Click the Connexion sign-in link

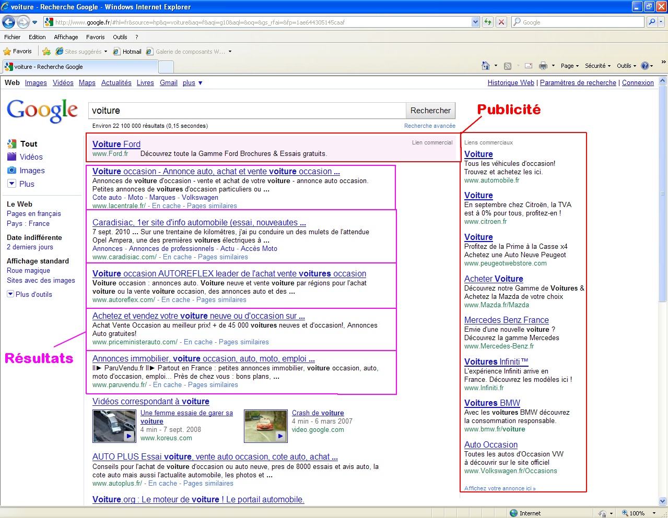(638, 82)
